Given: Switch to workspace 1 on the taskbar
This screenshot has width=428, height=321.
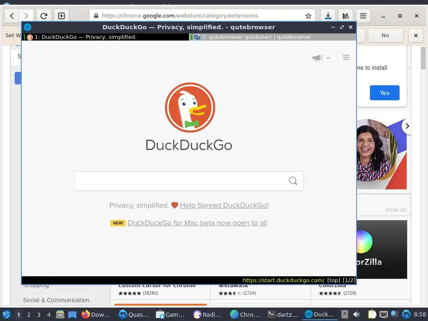Looking at the screenshot, I should [18, 315].
